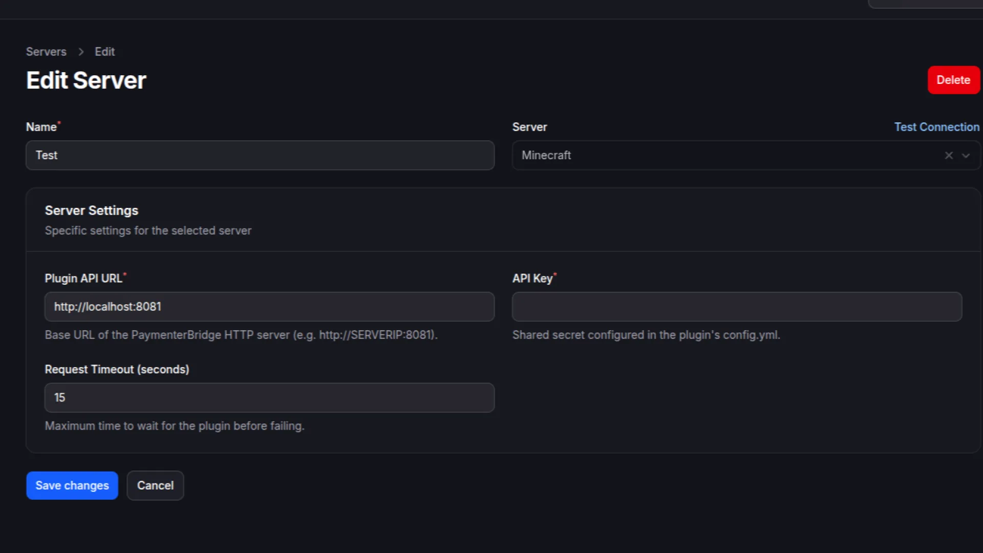Focus the Request Timeout field showing 15

pyautogui.click(x=269, y=398)
